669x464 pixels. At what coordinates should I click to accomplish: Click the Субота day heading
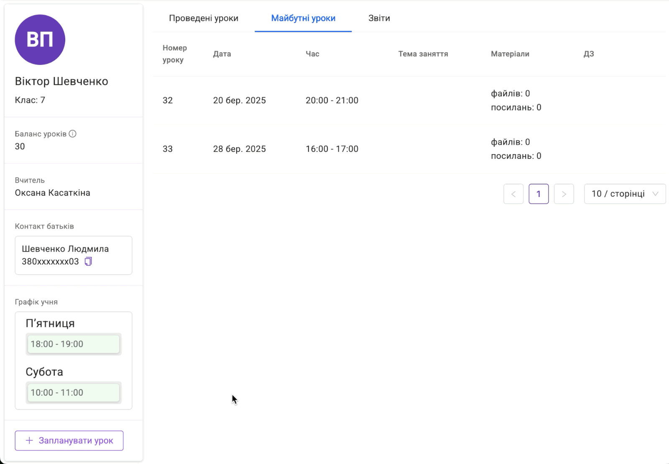(44, 372)
